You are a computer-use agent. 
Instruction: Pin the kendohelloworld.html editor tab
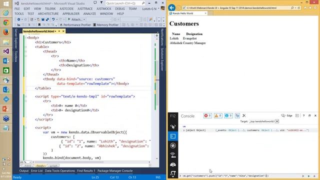(x=59, y=31)
